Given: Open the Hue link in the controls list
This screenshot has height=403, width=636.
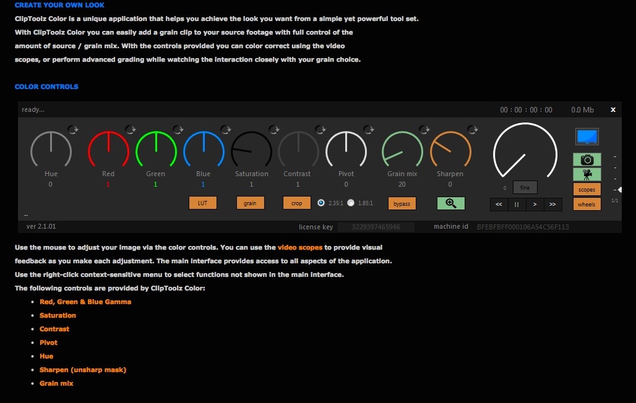Looking at the screenshot, I should pyautogui.click(x=46, y=356).
